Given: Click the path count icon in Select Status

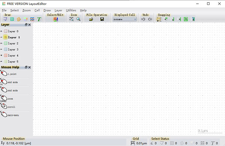Looking at the screenshot, I should tap(162, 143).
